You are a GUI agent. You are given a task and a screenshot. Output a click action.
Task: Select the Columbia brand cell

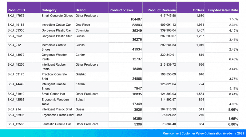[x=83, y=30]
